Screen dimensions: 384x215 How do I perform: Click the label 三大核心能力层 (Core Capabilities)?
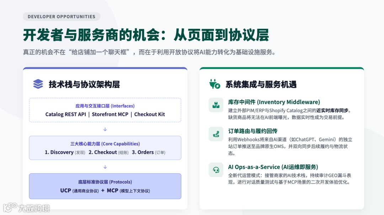pos(105,144)
